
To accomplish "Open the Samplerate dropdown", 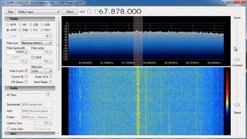I will click(x=37, y=105).
